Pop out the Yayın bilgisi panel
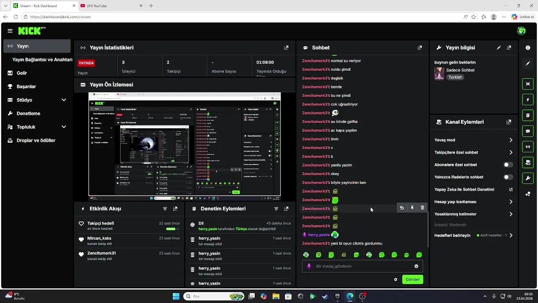 (x=509, y=48)
